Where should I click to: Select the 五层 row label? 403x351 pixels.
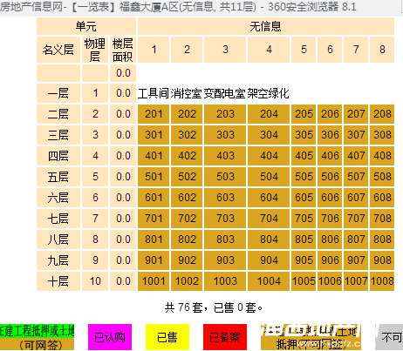pos(58,177)
